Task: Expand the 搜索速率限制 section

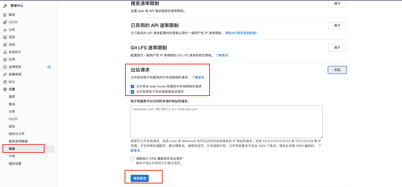Action: click(337, 4)
